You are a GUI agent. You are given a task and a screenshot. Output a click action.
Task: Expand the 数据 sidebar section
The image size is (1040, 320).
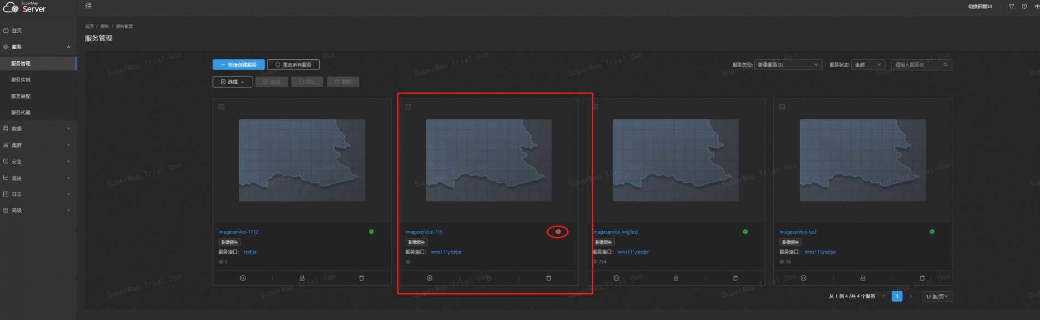38,129
